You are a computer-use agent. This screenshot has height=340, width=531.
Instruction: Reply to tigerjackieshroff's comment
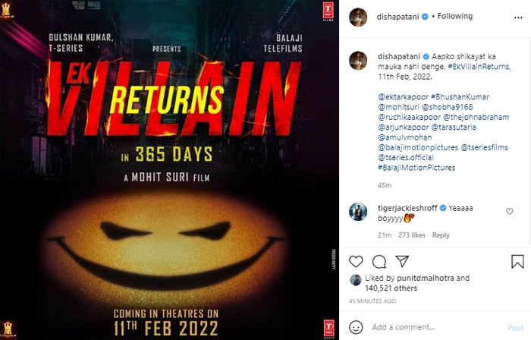point(441,235)
